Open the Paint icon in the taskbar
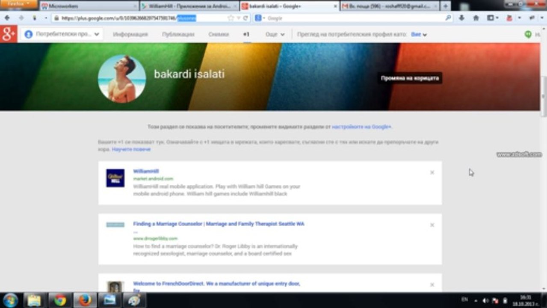The height and width of the screenshot is (308, 547). (134, 300)
